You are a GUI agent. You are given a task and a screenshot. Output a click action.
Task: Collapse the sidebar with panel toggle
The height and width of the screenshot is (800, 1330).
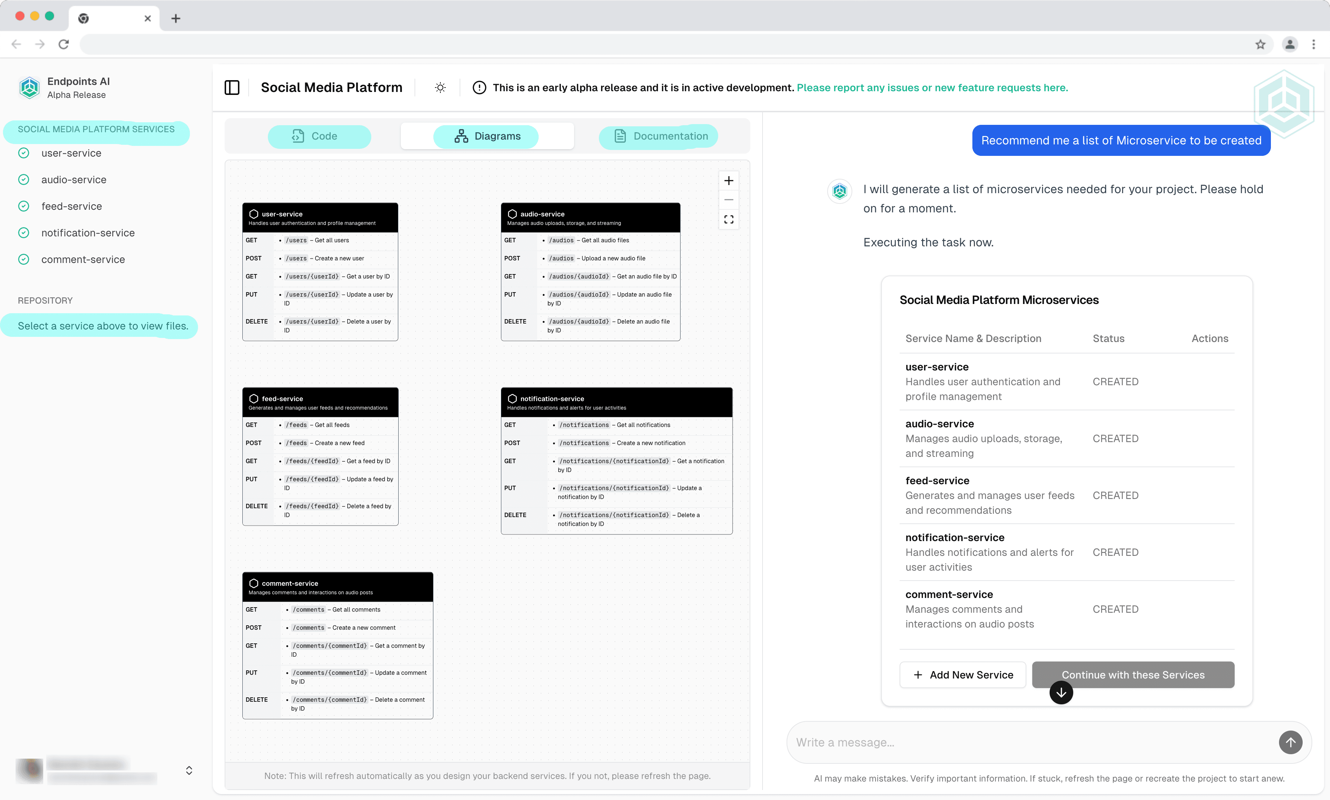[232, 87]
